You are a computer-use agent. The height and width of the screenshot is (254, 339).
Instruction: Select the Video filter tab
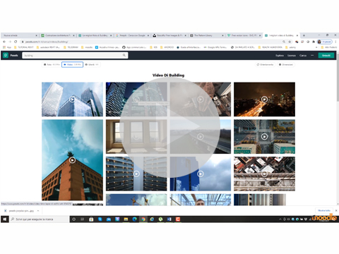pos(72,64)
